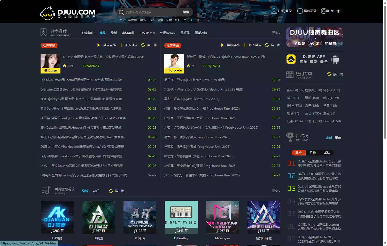The height and width of the screenshot is (246, 387).
Task: Open the DJ阿瑞 artist cover
Action: coord(140,217)
